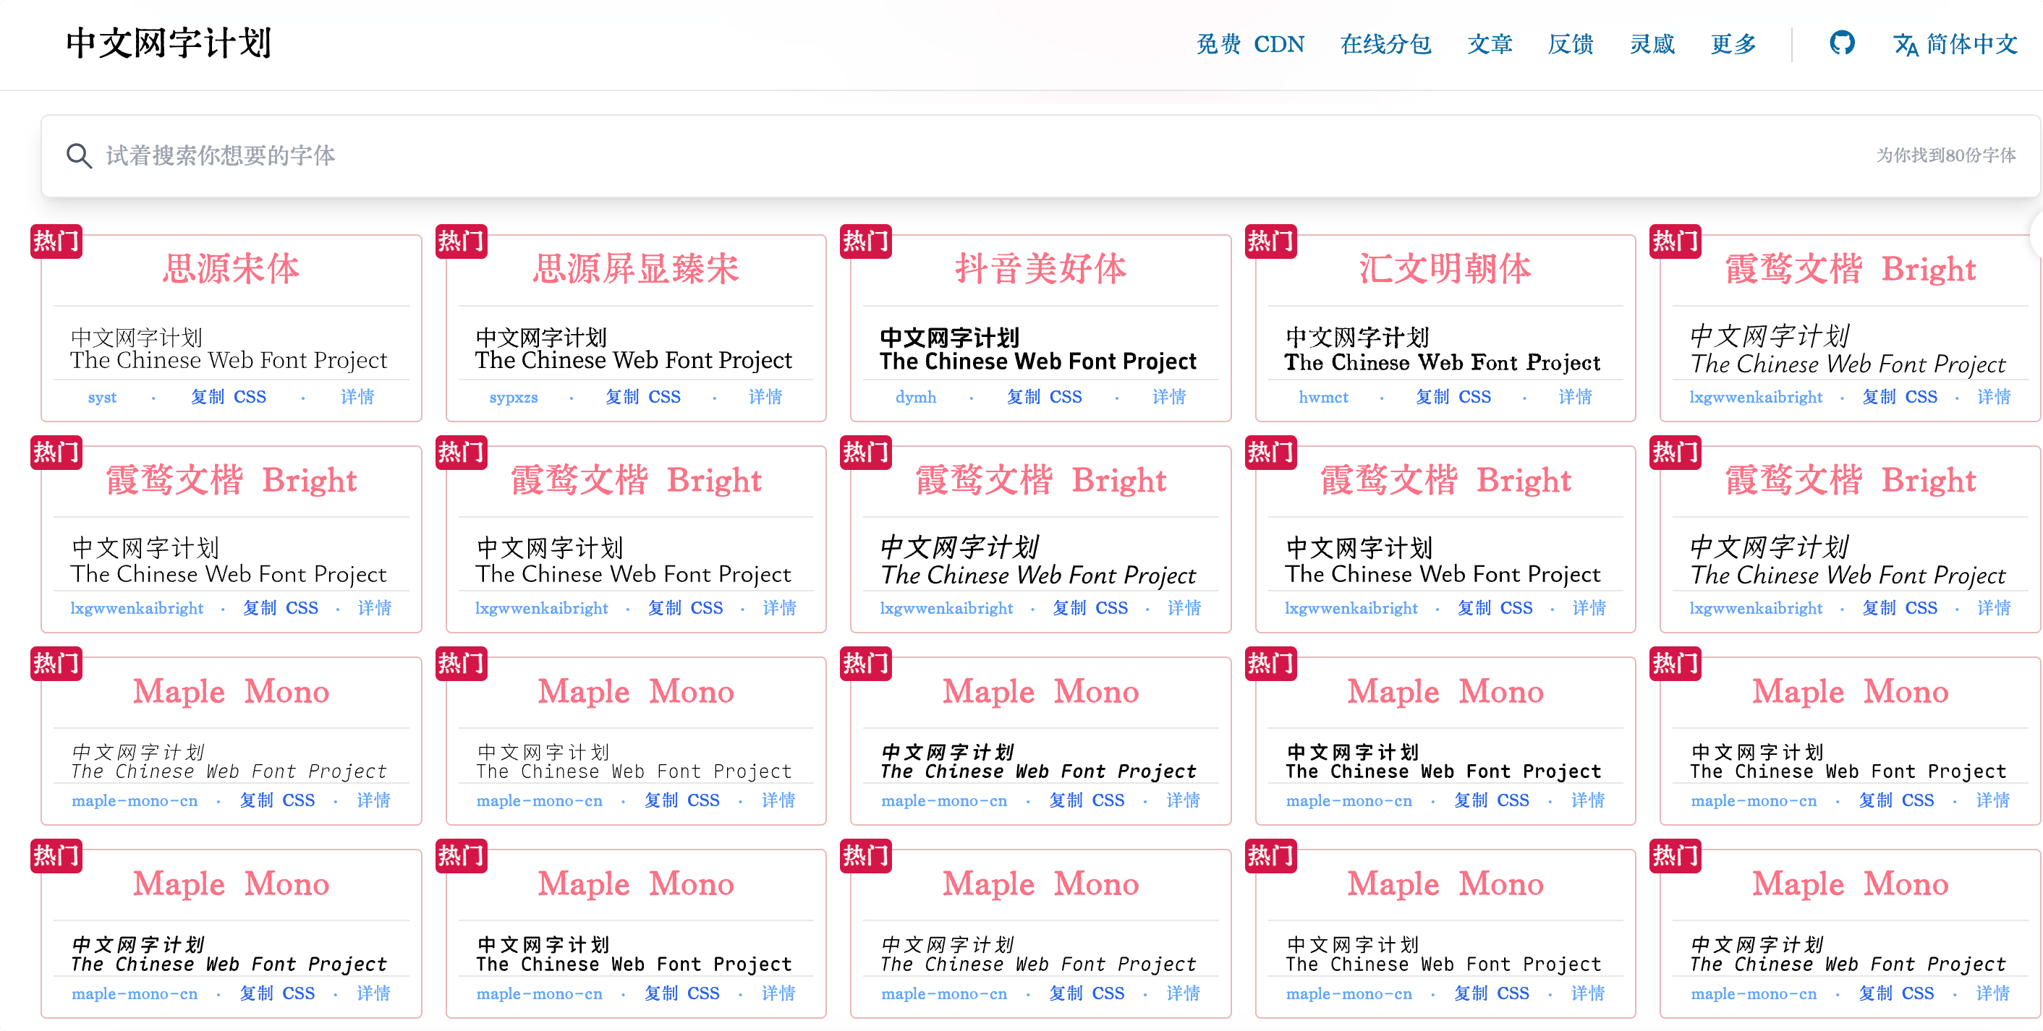Copy CSS for 思源宋体 font

pyautogui.click(x=229, y=397)
